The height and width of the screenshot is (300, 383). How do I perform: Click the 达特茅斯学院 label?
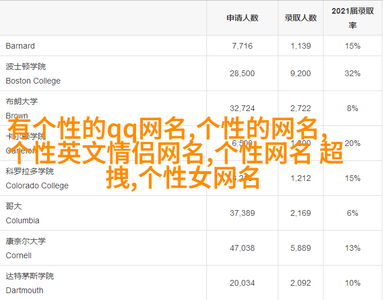[x=30, y=276]
